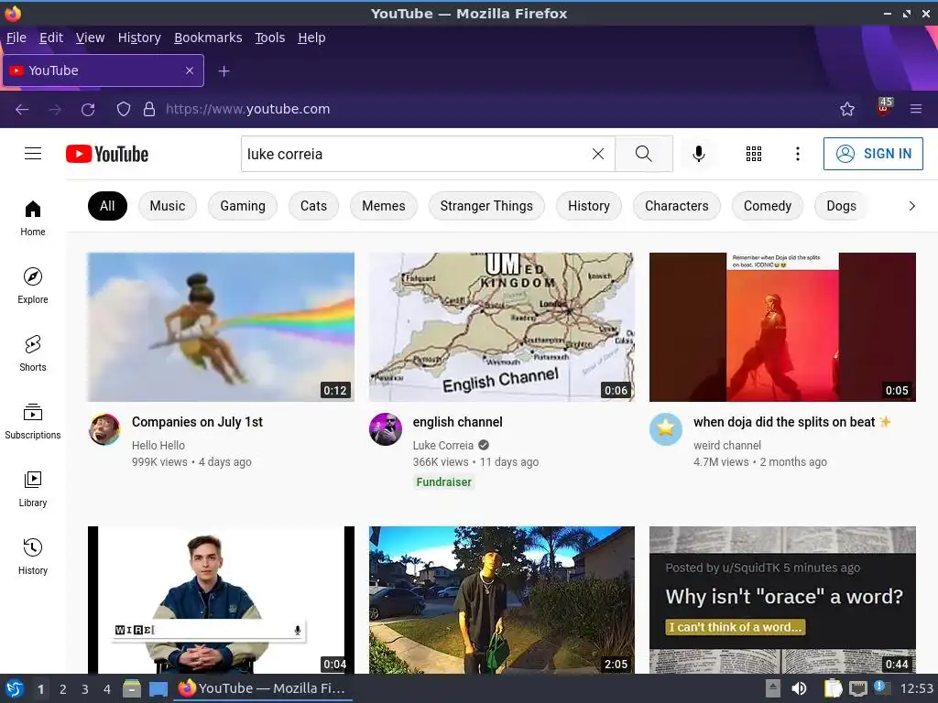Open the Help menu
Screen dimensions: 938x703
[311, 38]
